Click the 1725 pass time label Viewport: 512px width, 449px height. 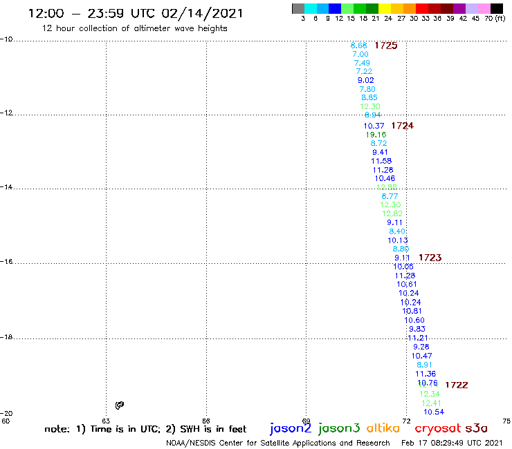coord(386,46)
